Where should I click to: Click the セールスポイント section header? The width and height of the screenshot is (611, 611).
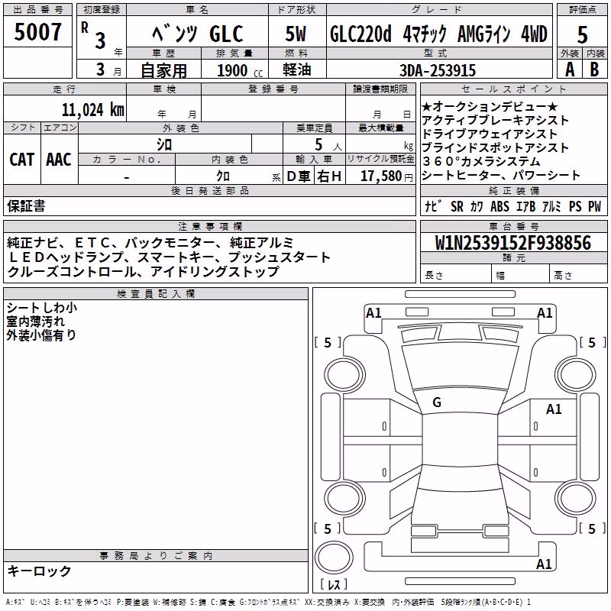[513, 89]
